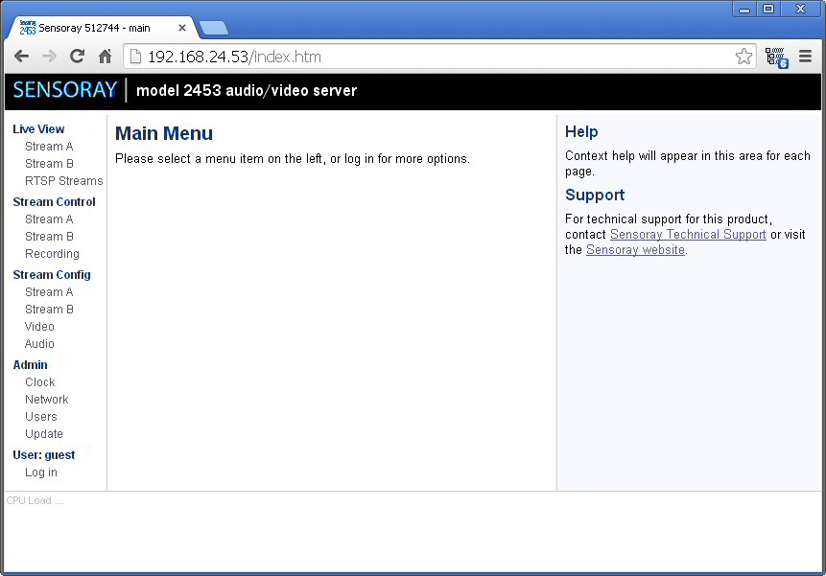Go to browser home page icon
The image size is (826, 576).
coord(105,57)
